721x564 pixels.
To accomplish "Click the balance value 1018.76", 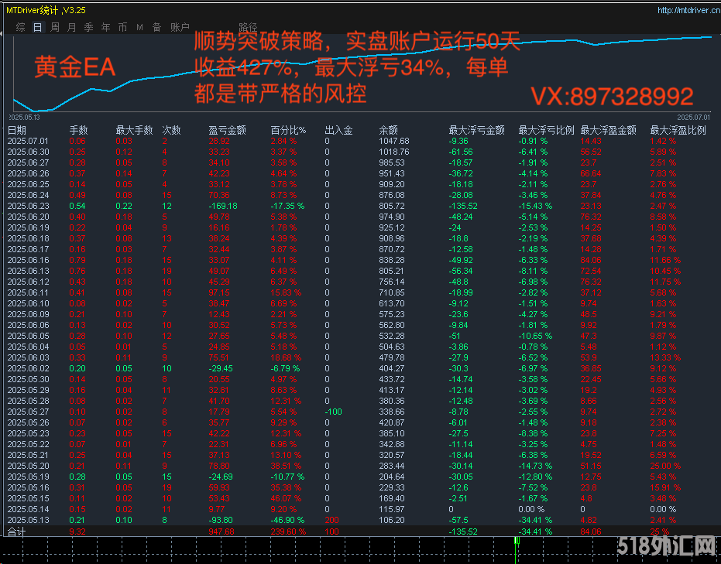I will (394, 152).
